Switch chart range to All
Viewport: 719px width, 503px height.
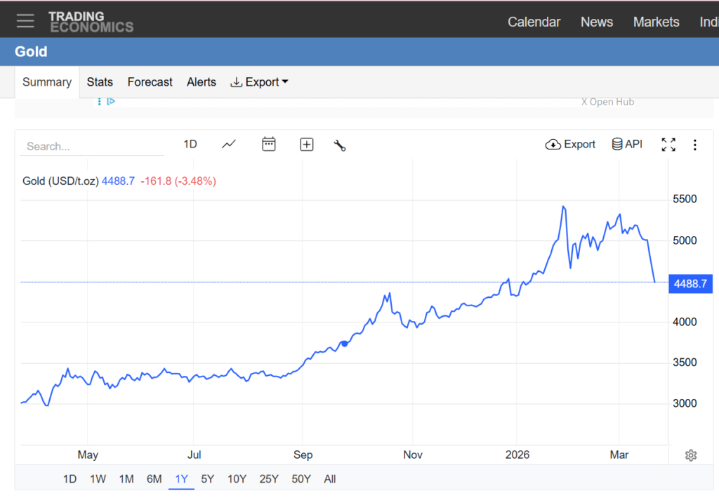click(330, 479)
